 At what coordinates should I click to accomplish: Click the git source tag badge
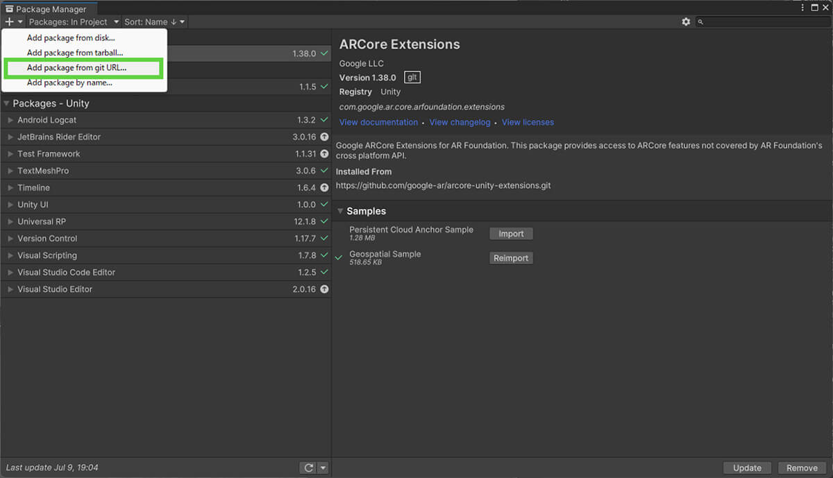[x=412, y=78]
